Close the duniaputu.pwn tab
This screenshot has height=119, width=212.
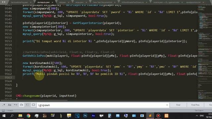point(52,2)
